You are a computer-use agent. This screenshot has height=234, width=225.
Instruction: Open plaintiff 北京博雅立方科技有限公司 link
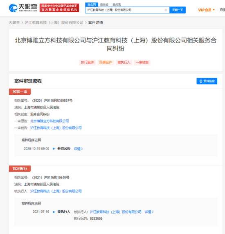tap(49, 121)
